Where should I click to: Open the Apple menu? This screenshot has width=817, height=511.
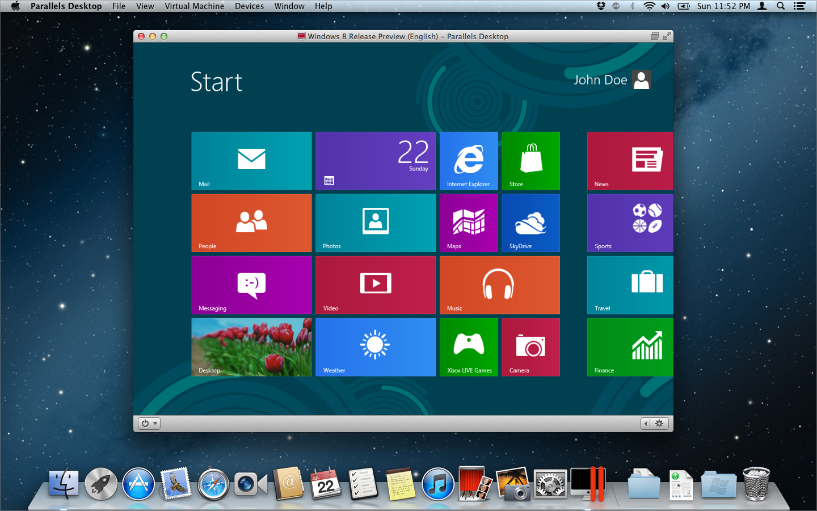[x=15, y=6]
